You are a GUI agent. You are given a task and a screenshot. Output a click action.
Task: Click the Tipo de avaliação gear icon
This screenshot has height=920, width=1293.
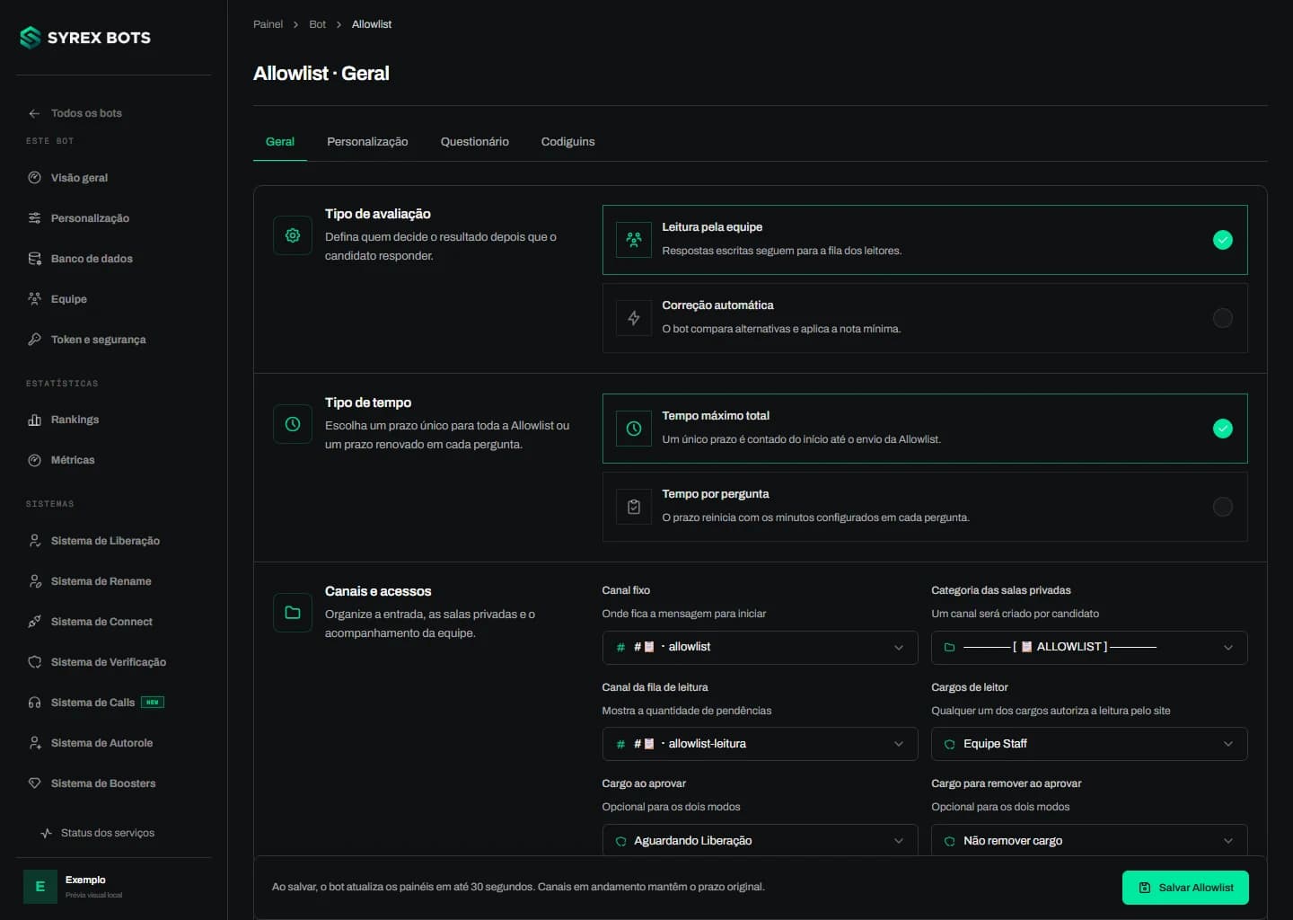[x=293, y=235]
